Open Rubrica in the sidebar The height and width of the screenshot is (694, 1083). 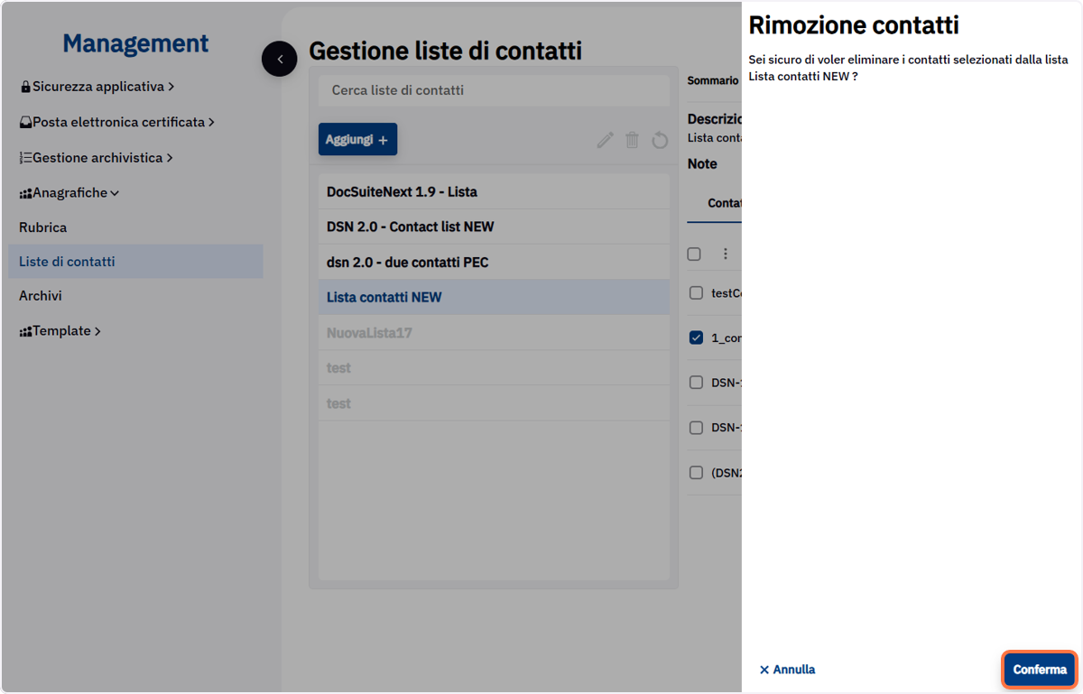click(x=43, y=227)
